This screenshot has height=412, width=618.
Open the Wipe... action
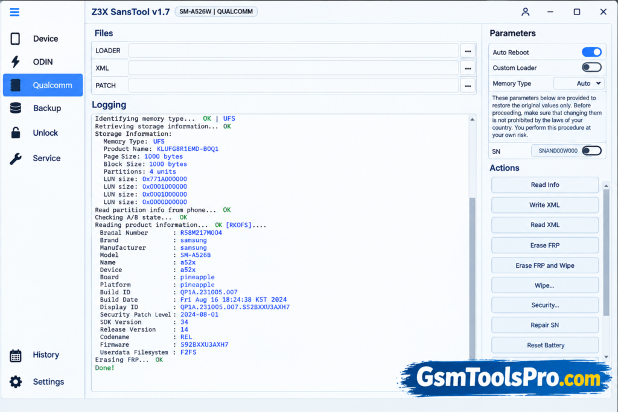coord(545,285)
